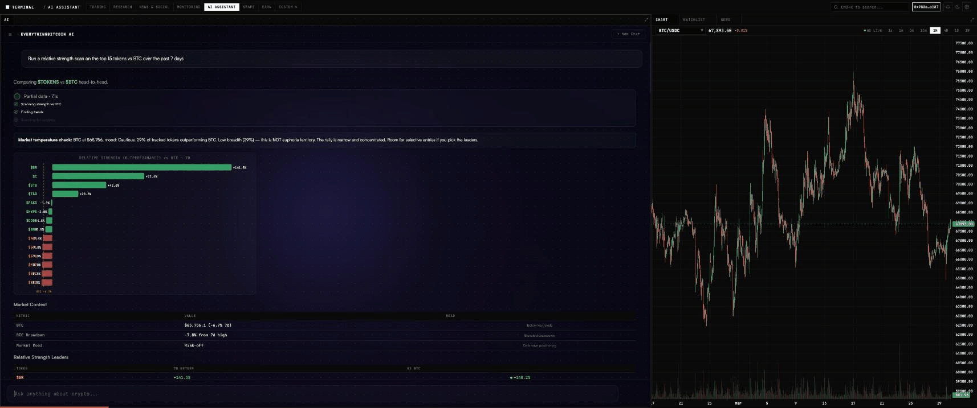
Task: Expand the AI panel to fullscreen
Action: coord(646,20)
